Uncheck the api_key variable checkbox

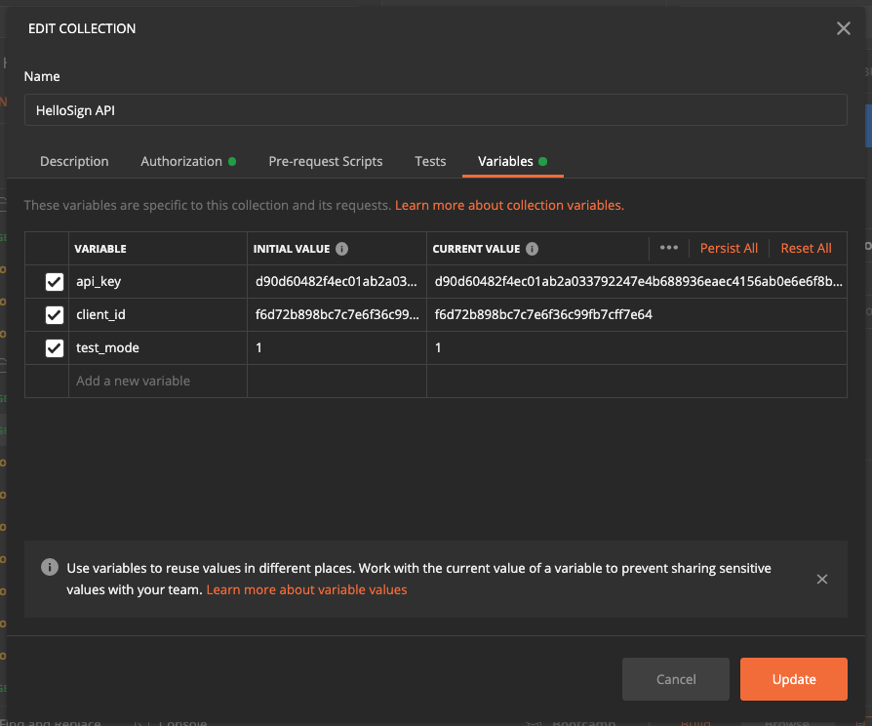click(x=55, y=281)
